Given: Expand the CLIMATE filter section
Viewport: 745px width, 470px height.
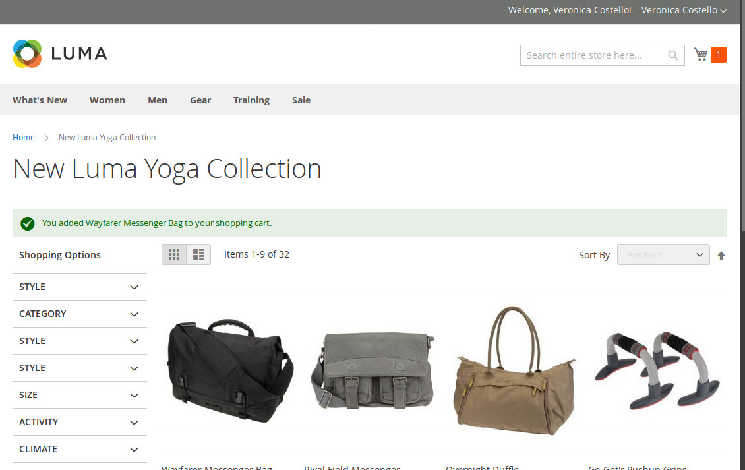Looking at the screenshot, I should pyautogui.click(x=79, y=449).
